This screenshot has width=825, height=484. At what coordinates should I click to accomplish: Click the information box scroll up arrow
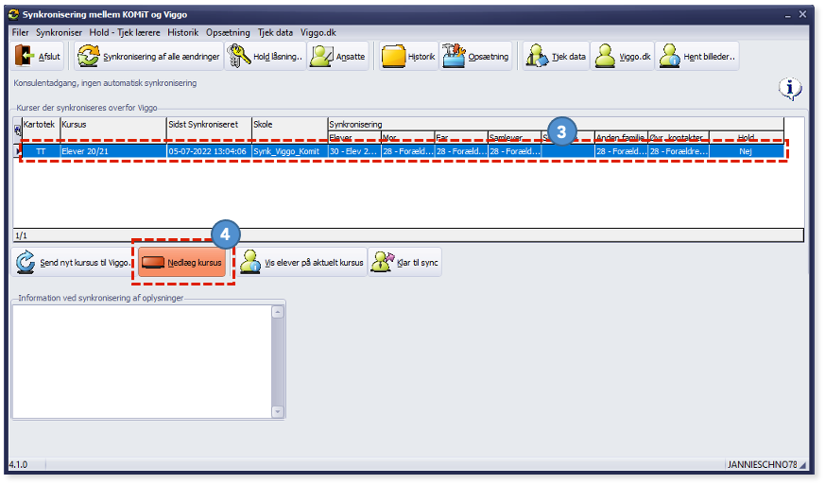click(278, 312)
